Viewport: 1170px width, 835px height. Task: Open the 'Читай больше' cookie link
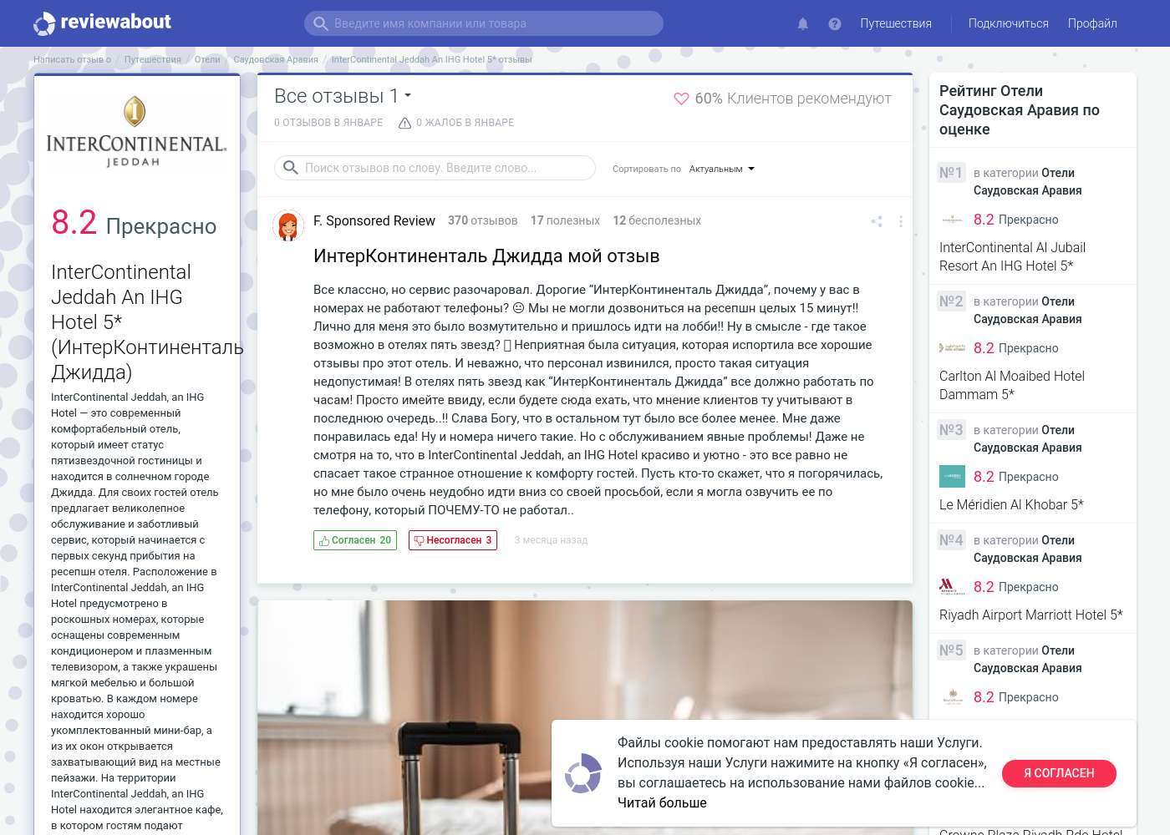[662, 802]
